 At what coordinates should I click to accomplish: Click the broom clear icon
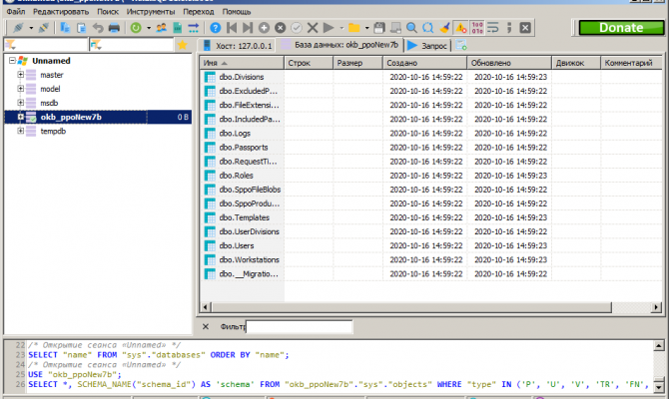[x=444, y=28]
